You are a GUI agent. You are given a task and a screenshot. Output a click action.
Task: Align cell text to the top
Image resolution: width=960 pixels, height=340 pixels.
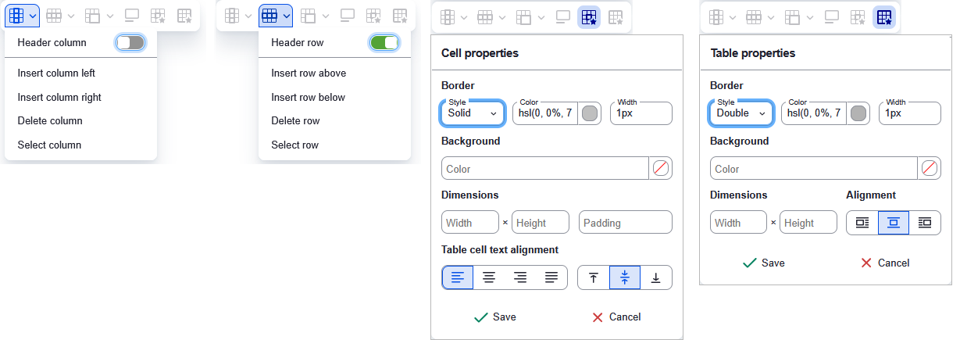594,277
